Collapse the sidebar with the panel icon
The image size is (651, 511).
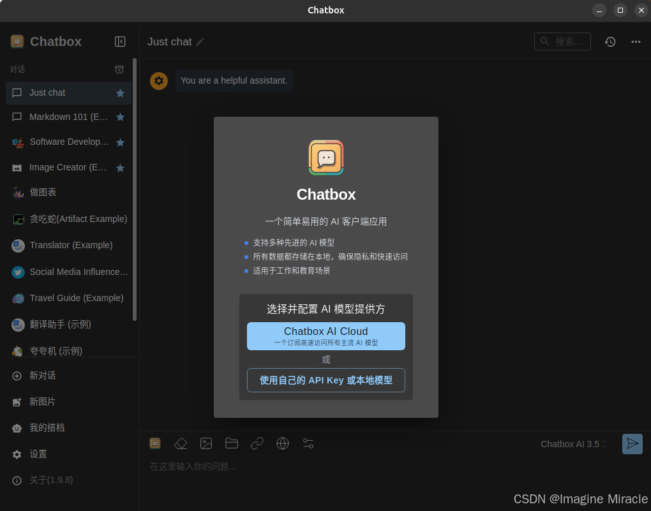point(120,41)
